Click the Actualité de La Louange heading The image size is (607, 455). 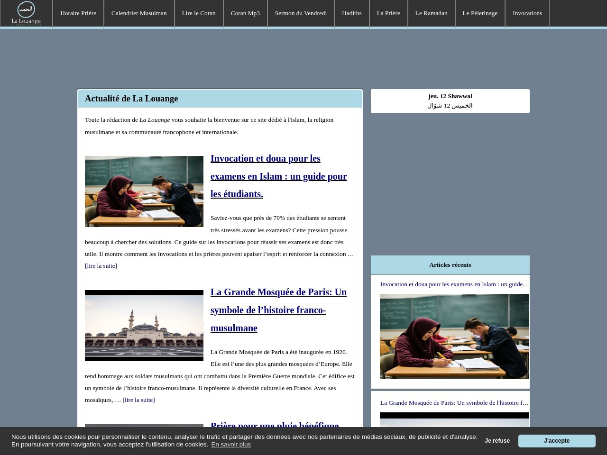click(x=131, y=99)
